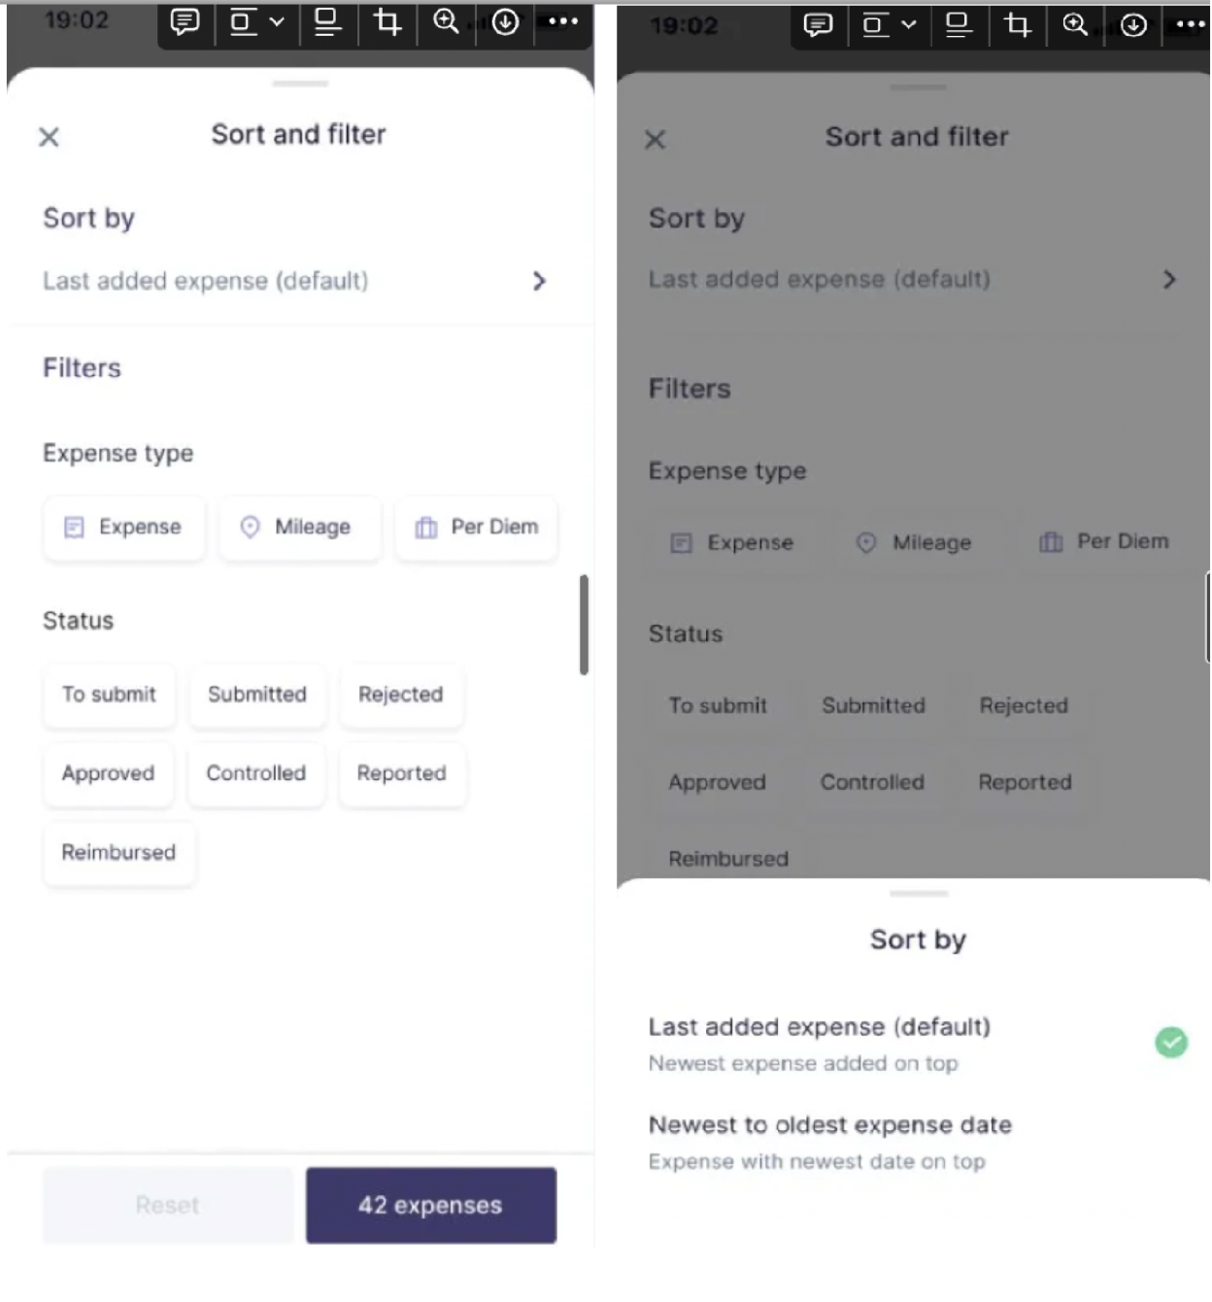Screen dimensions: 1212x1302
Task: Expand the Last added expense sort chevron
Action: (539, 281)
